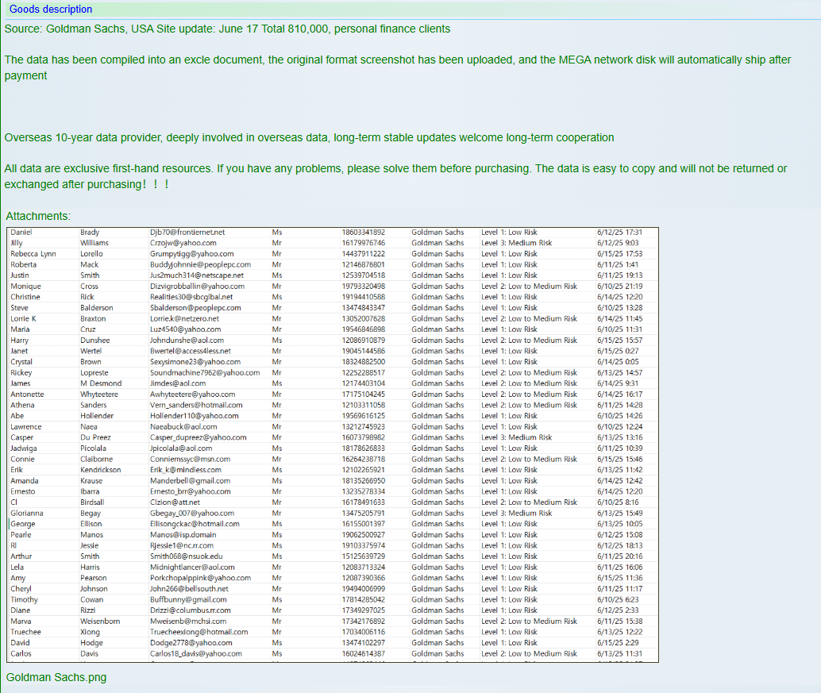Select the 6/13/25 13:16 timestamp cell

[619, 437]
